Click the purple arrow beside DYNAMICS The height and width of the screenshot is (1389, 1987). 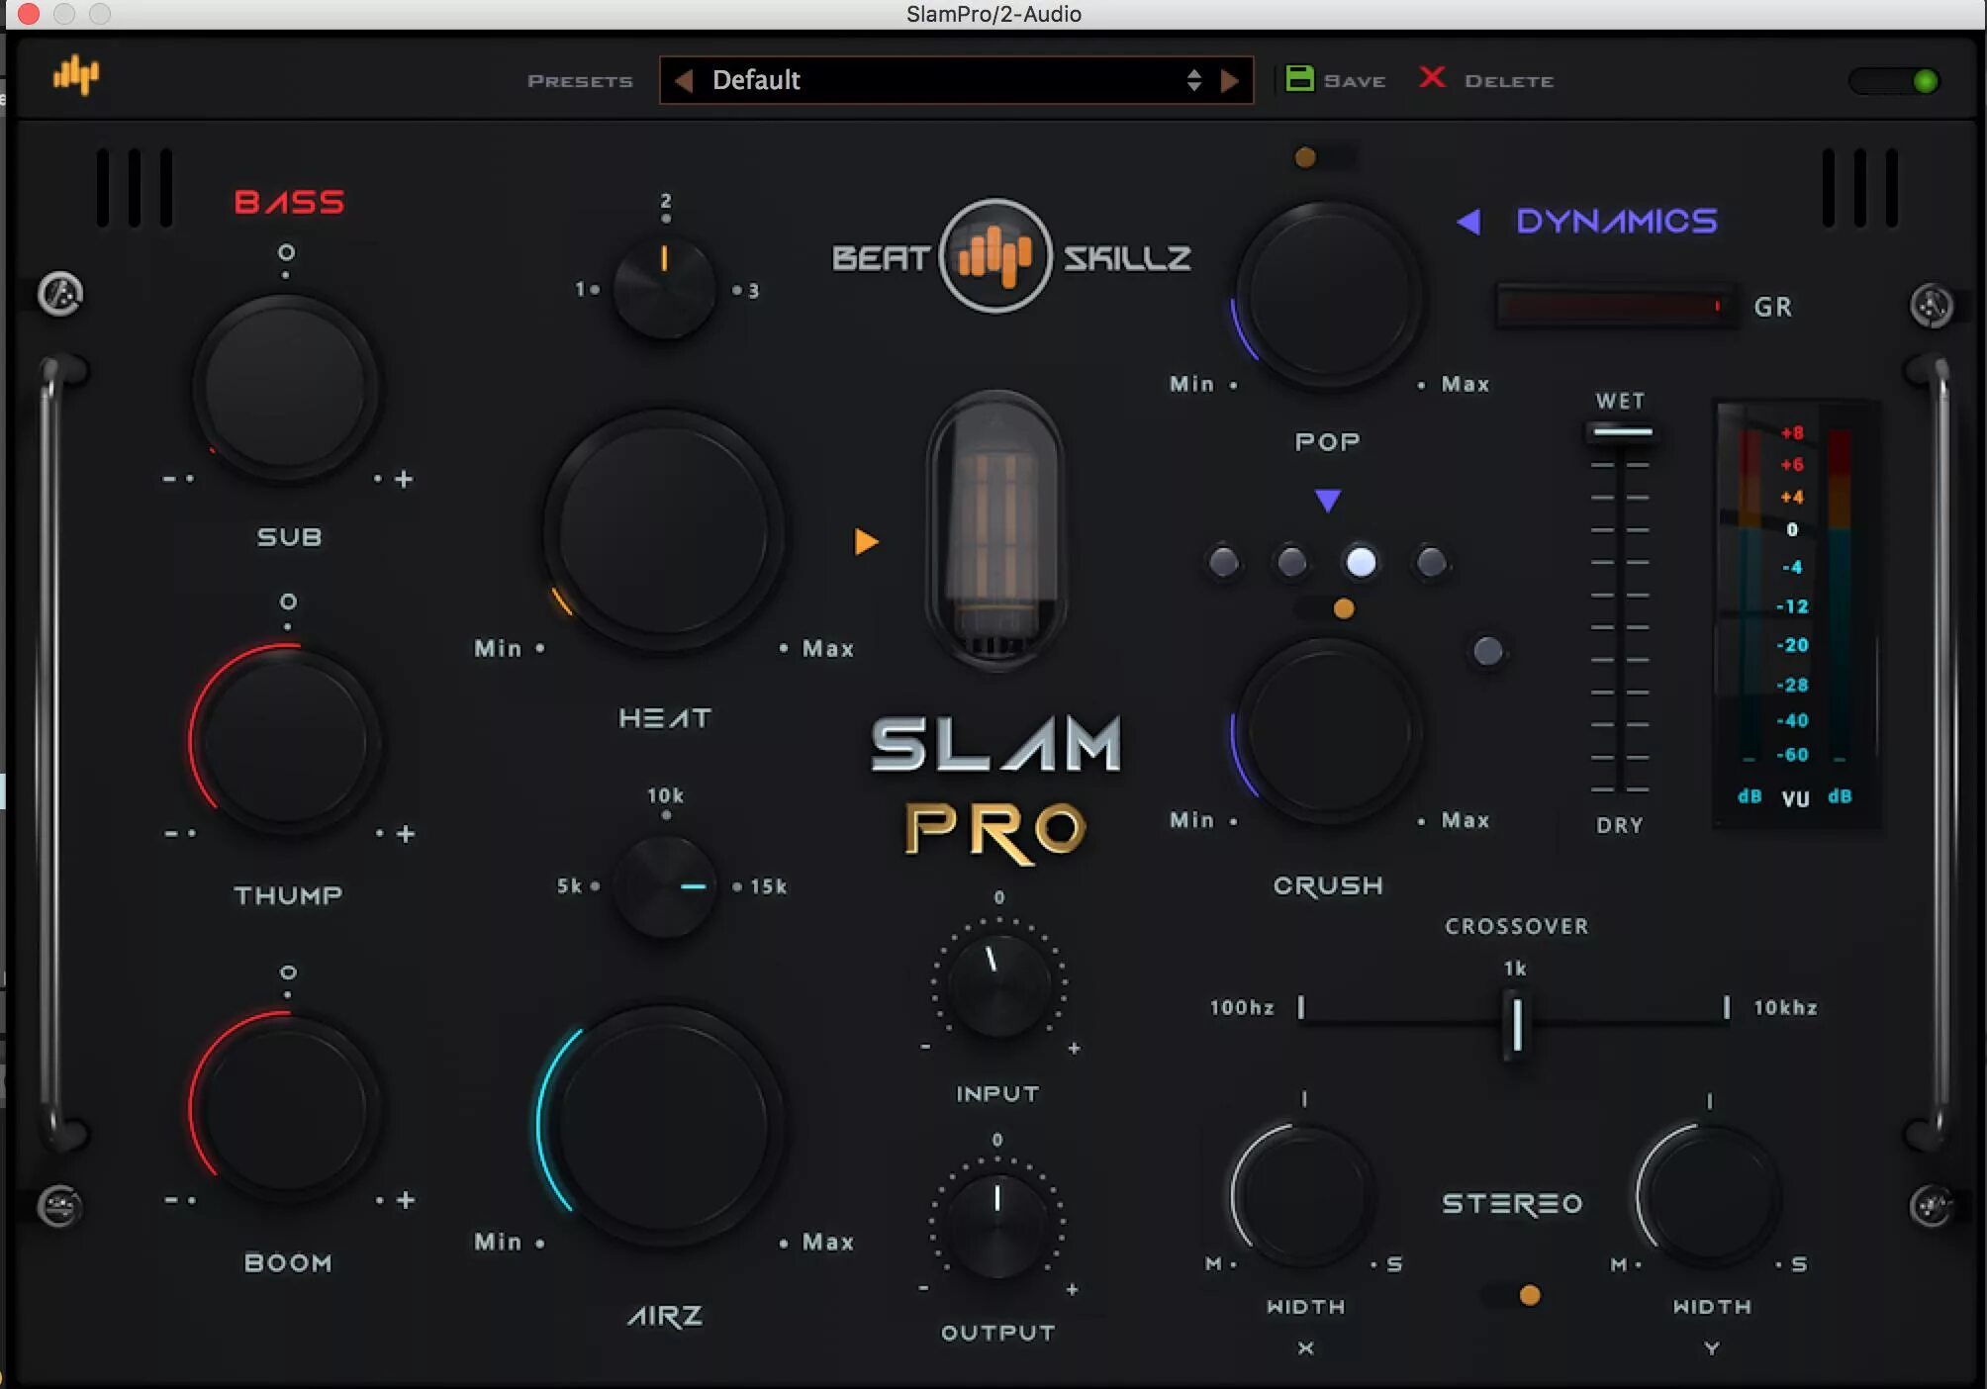click(x=1468, y=222)
